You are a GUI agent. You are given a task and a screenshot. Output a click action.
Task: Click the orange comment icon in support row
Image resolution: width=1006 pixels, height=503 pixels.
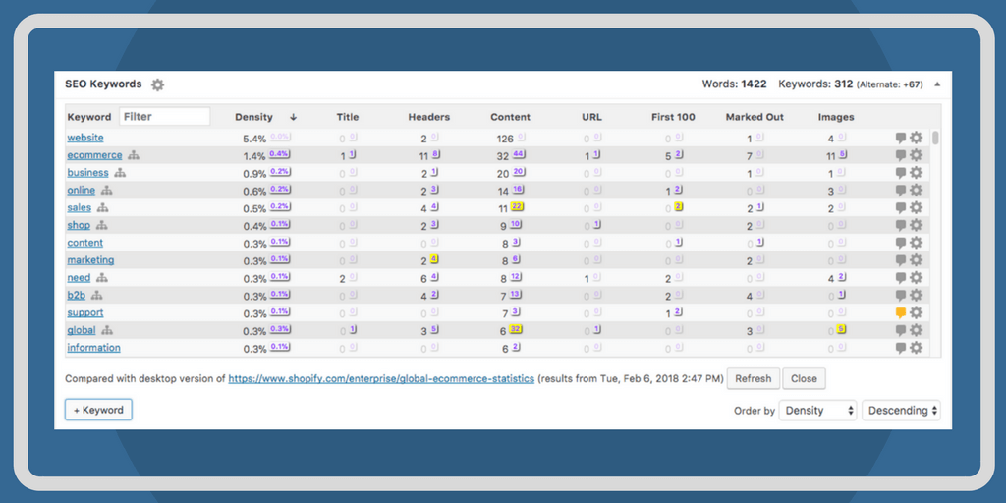click(900, 313)
